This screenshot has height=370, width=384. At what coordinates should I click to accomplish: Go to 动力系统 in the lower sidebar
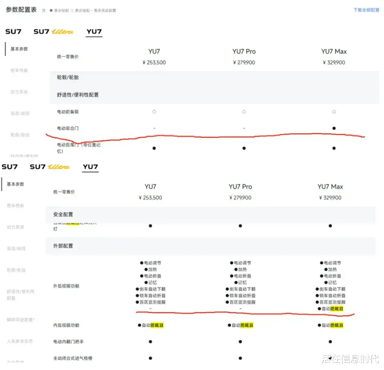15,227
